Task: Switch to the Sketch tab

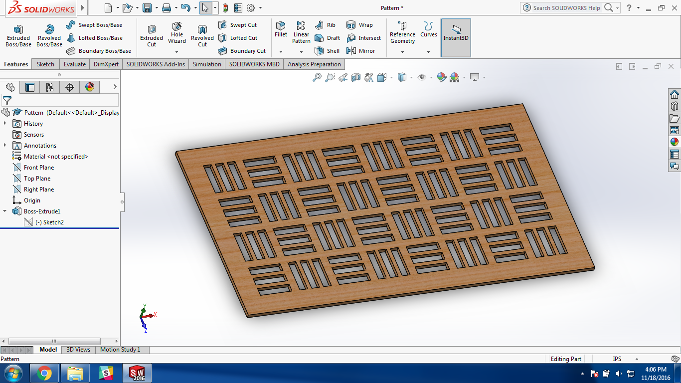Action: coord(45,64)
